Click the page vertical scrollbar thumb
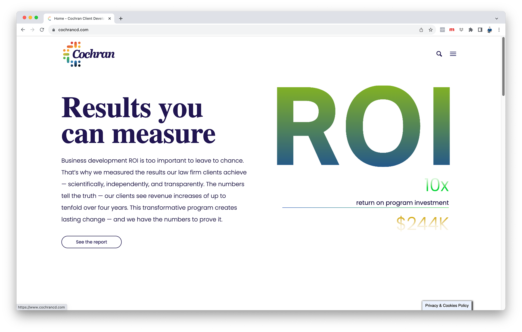 coord(503,67)
